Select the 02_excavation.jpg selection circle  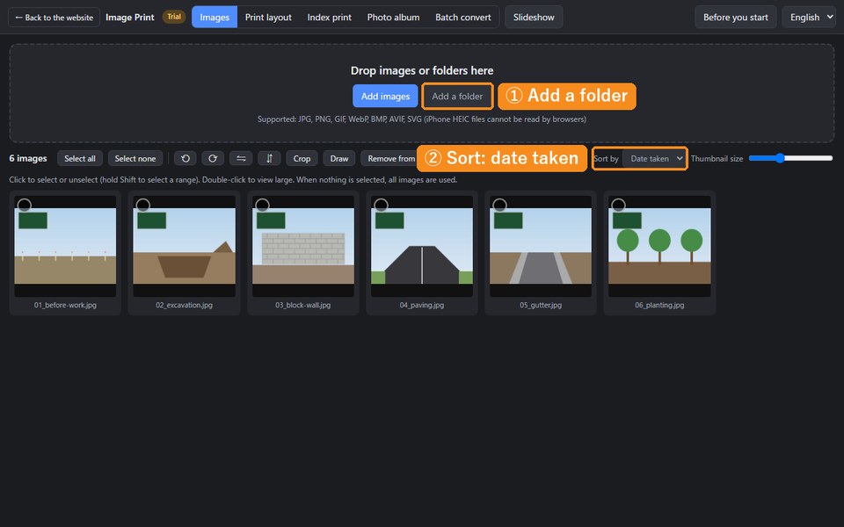coord(142,205)
